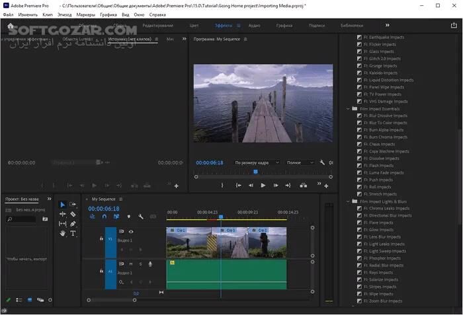The image size is (463, 315).
Task: Click Mark Out in Program monitor
Action: click(x=222, y=185)
